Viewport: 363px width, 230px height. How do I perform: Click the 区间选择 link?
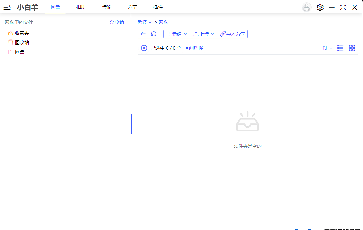pyautogui.click(x=194, y=48)
